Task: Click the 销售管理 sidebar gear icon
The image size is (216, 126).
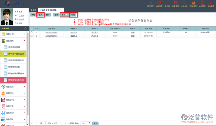Action: pyautogui.click(x=25, y=28)
